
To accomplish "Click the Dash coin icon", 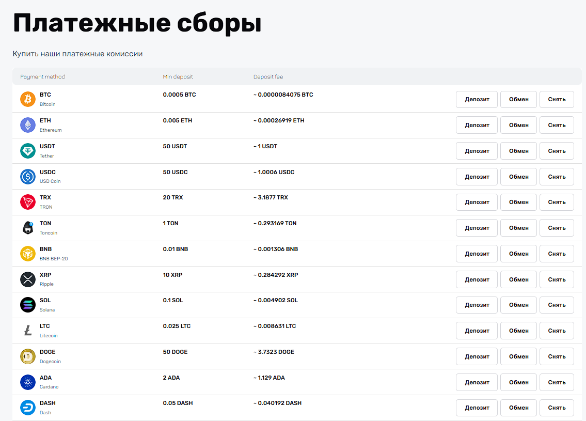I will (28, 408).
